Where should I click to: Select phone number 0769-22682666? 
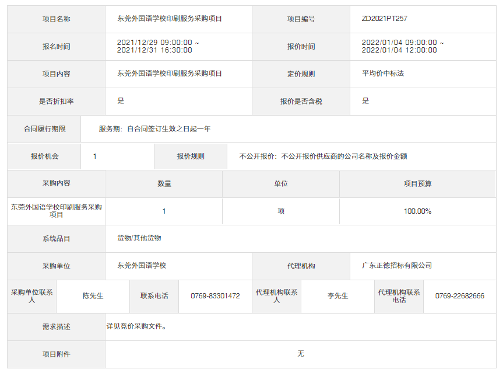click(460, 296)
